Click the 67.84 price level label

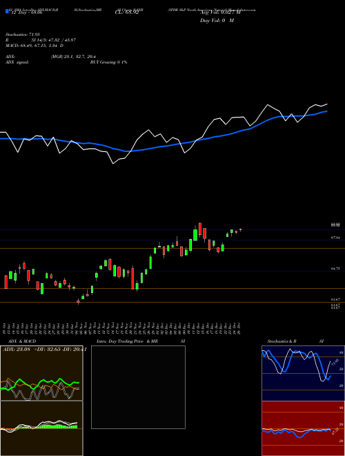coord(335,238)
